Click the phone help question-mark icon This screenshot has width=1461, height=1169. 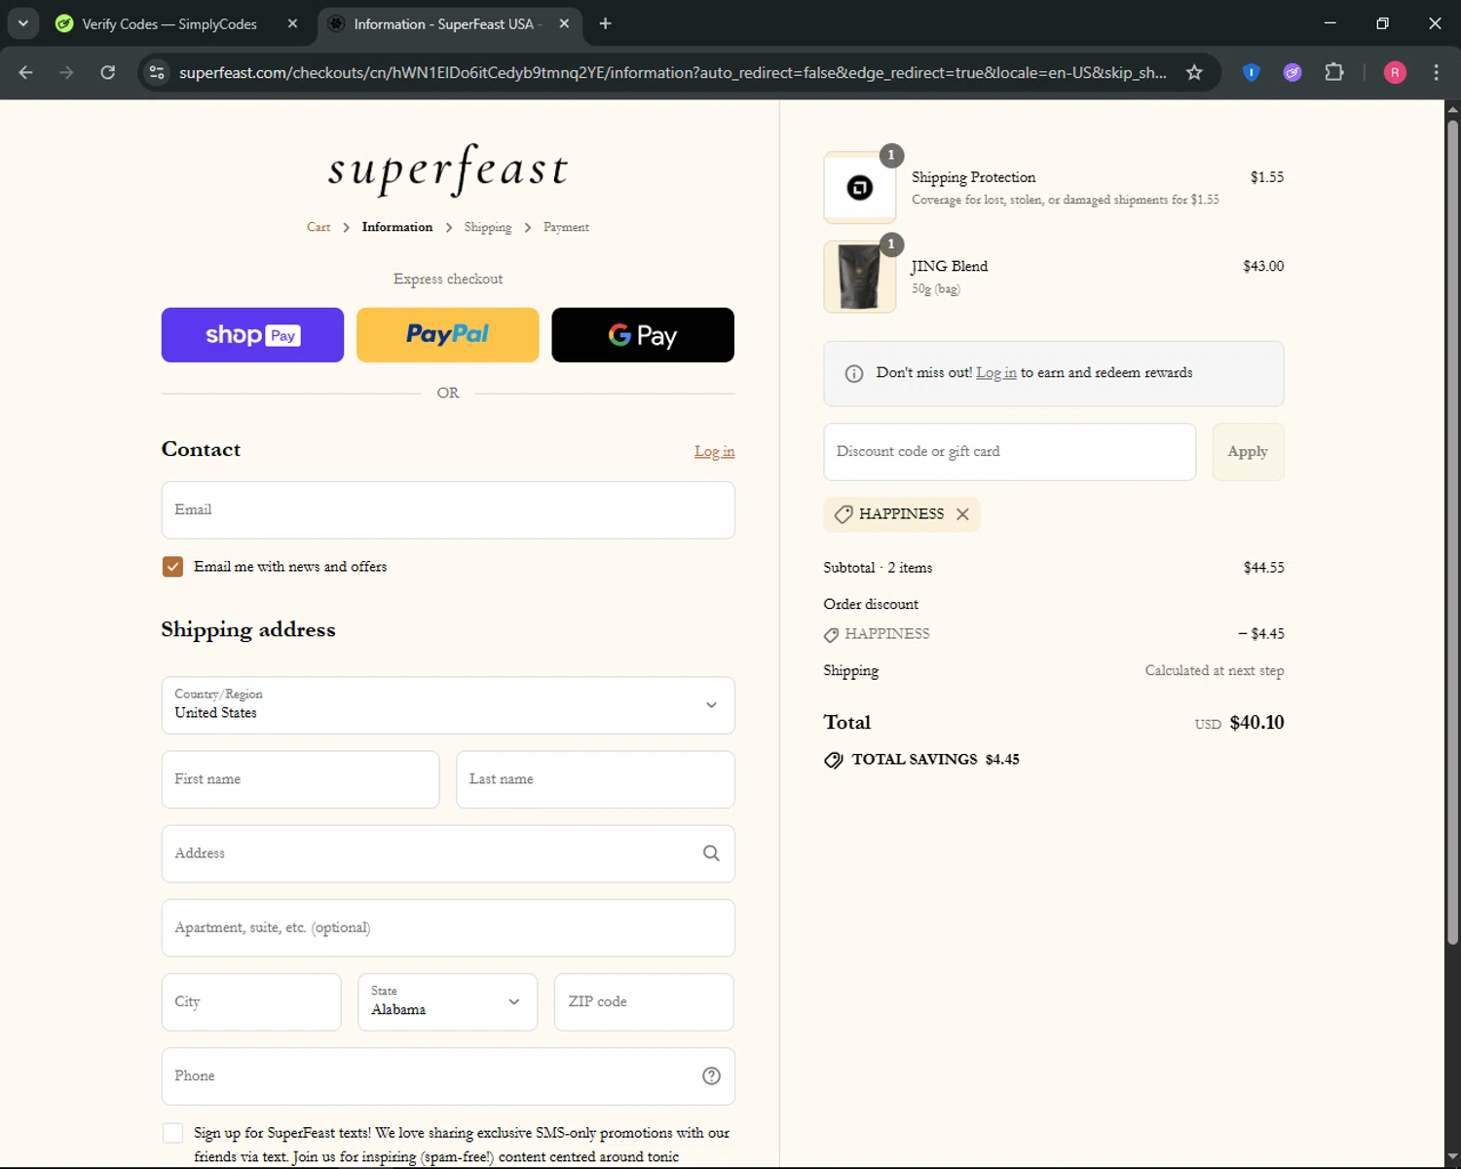(x=711, y=1075)
